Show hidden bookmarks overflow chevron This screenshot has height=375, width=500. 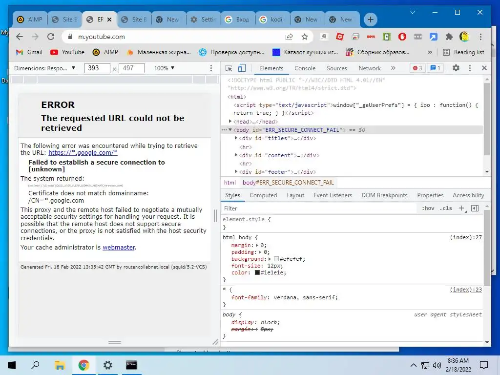coord(430,52)
